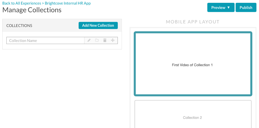Click the MOBILE APP LAYOUT heading
Screen dimensions: 259x128
pyautogui.click(x=193, y=22)
